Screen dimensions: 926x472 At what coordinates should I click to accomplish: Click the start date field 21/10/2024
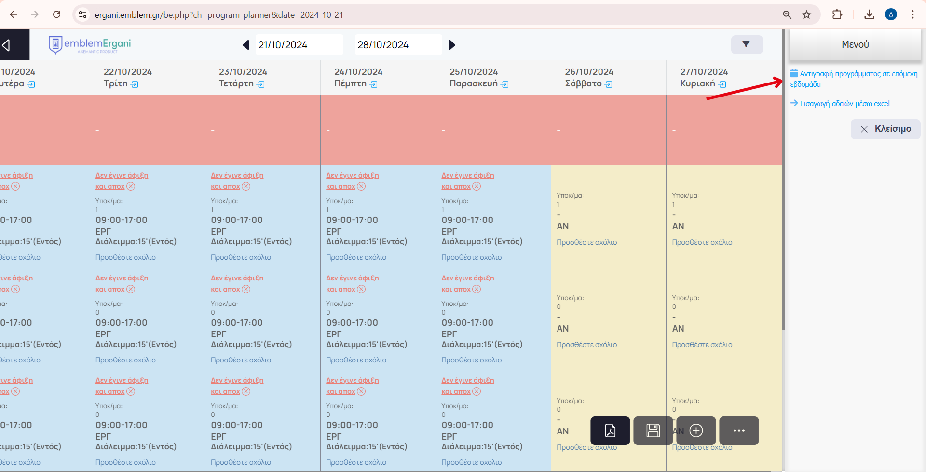[299, 45]
